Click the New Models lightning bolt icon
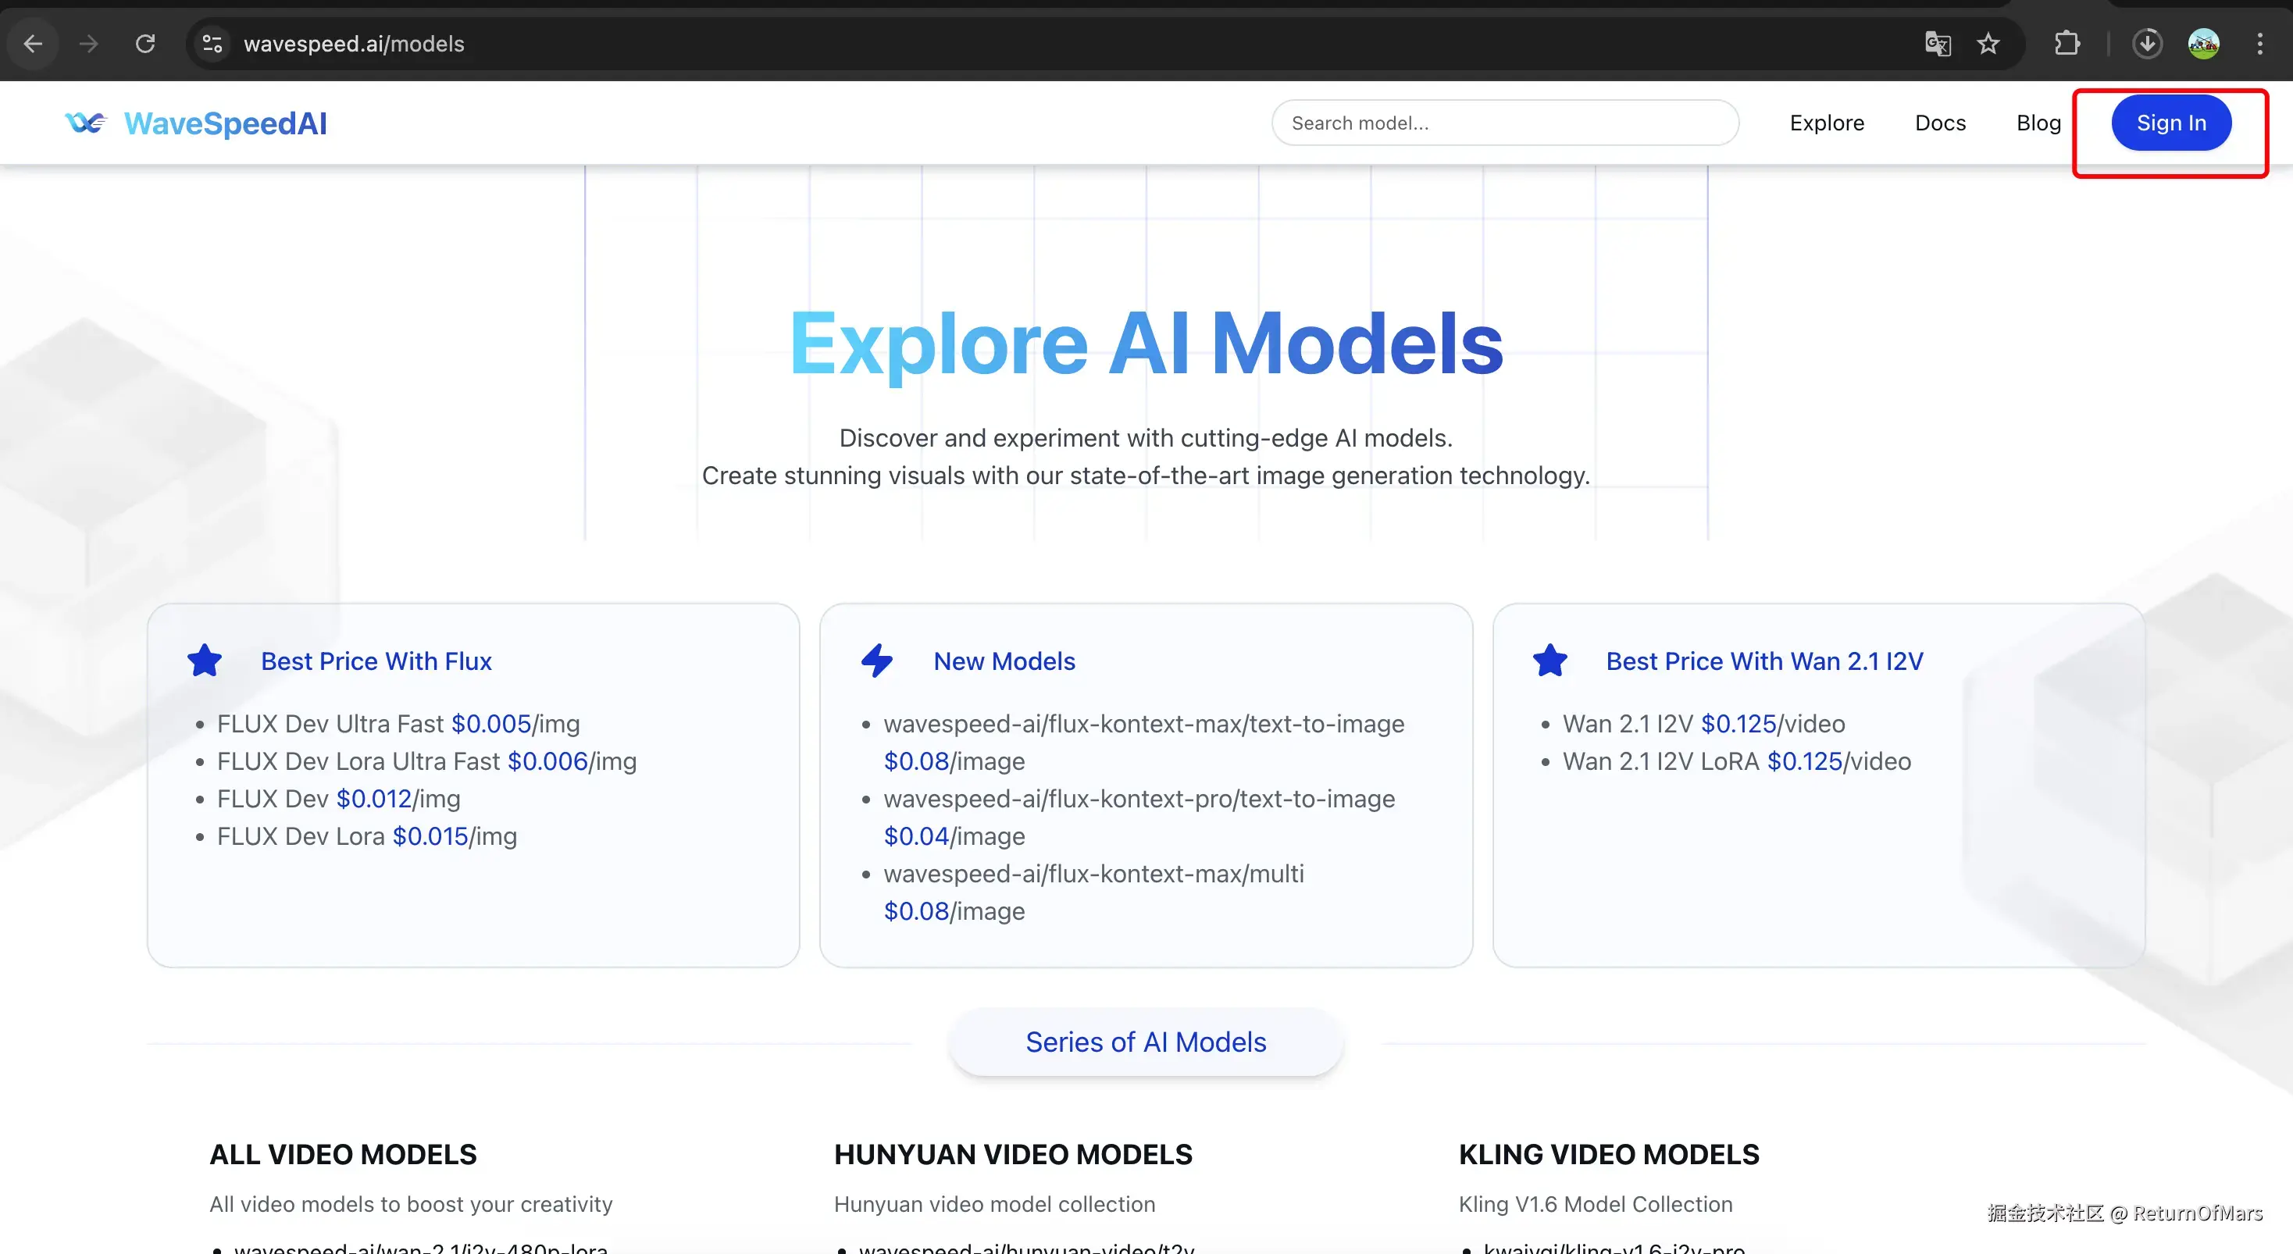 pyautogui.click(x=877, y=661)
